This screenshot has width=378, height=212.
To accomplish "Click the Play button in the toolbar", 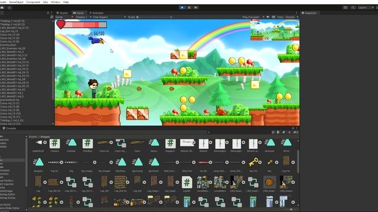I will 183,8.
